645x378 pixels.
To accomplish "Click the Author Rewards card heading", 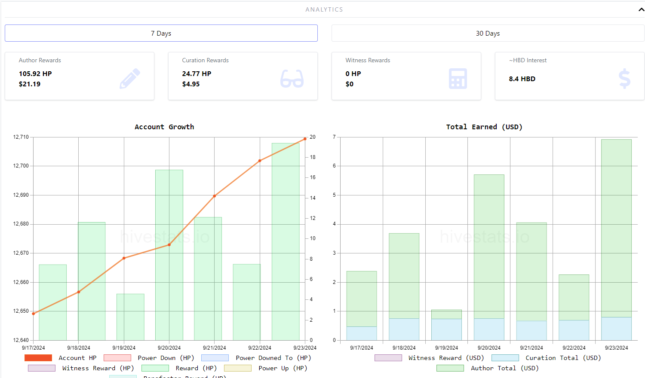I will point(40,61).
